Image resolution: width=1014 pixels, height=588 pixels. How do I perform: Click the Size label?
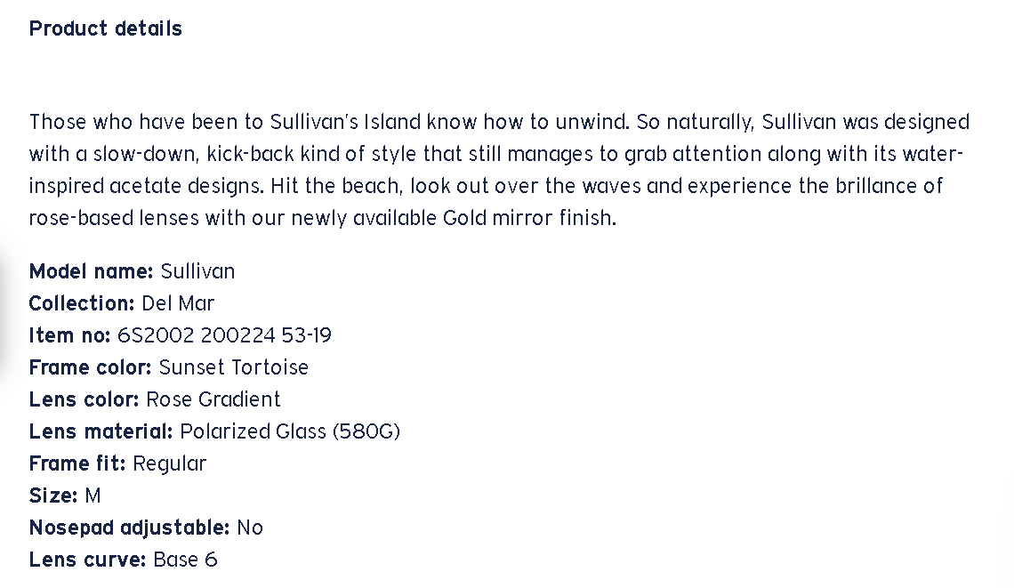pos(52,495)
